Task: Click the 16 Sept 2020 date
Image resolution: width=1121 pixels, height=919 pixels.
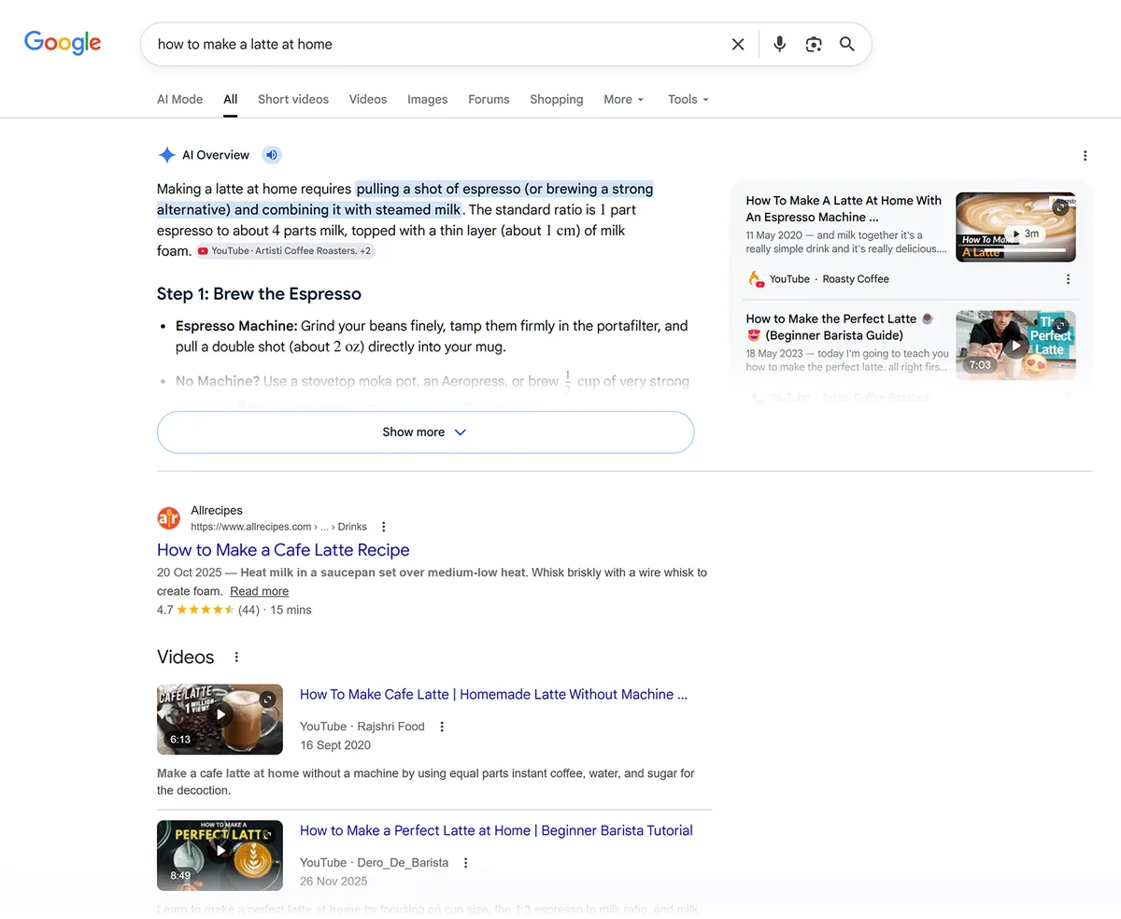Action: pyautogui.click(x=335, y=745)
